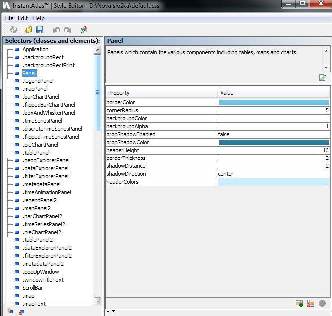
Task: Select the .backgroundRect selector
Action: tap(43, 57)
